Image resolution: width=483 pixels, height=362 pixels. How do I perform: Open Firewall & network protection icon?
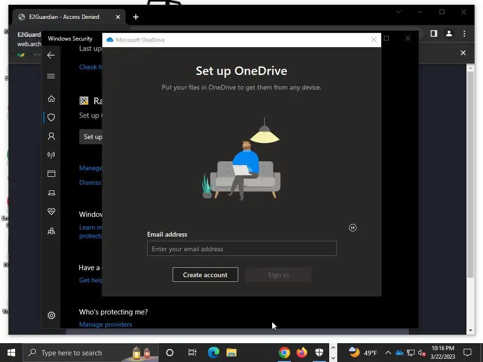click(x=51, y=155)
